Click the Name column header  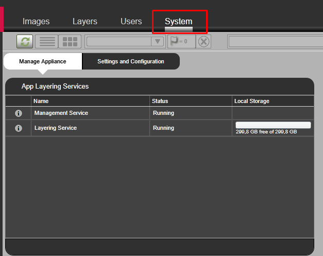point(90,101)
